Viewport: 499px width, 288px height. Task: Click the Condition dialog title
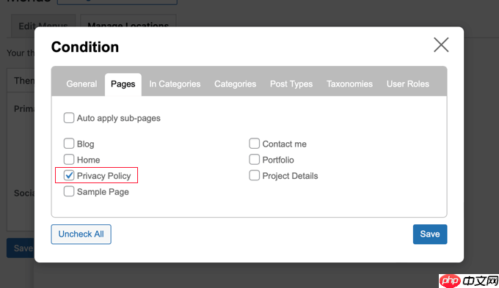[85, 47]
